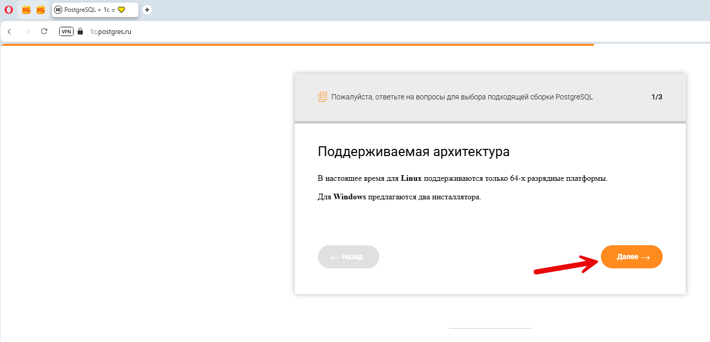Screen dimensions: 710x342
Task: Click the padlock site security icon
Action: (x=80, y=31)
